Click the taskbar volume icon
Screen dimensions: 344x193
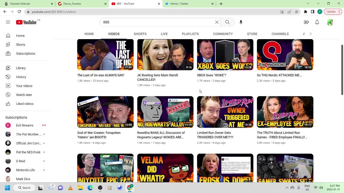[321, 188]
